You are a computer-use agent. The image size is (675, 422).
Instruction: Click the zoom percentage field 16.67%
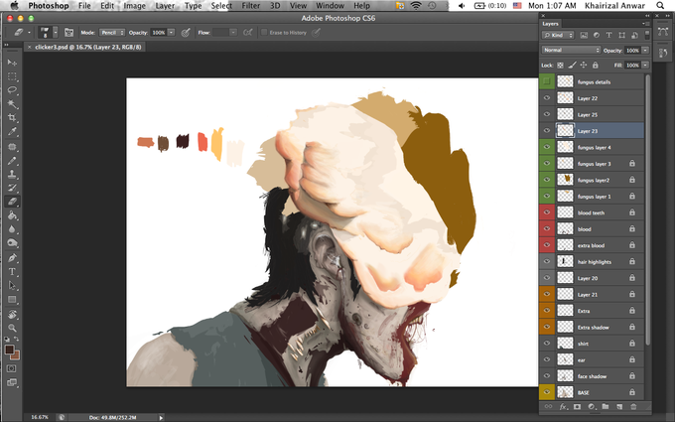tap(40, 417)
